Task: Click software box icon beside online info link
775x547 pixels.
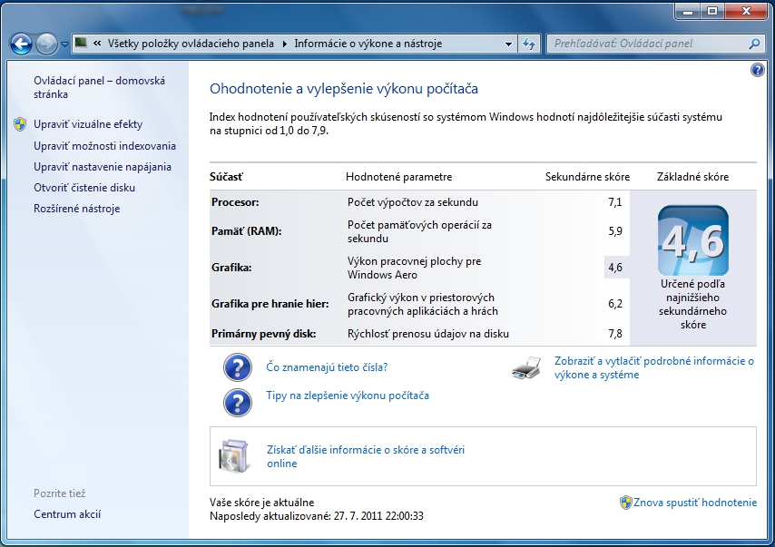Action: tap(233, 456)
